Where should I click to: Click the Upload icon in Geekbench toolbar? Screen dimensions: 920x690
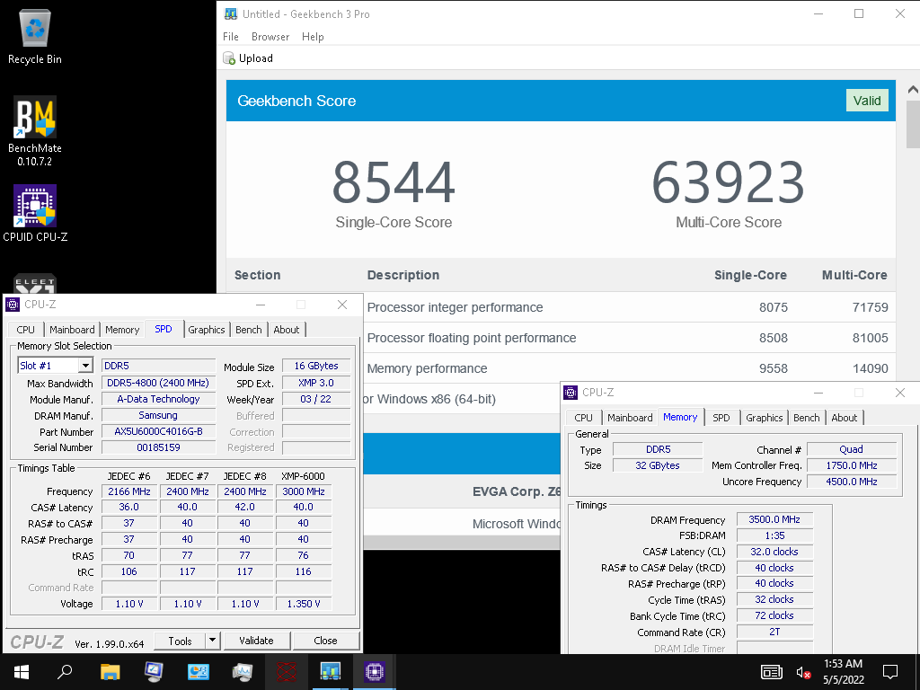point(229,58)
